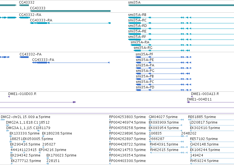The width and height of the screenshot is (234, 165).
Task: Open the smi35A-PG CDS label
Action: (x=145, y=71)
